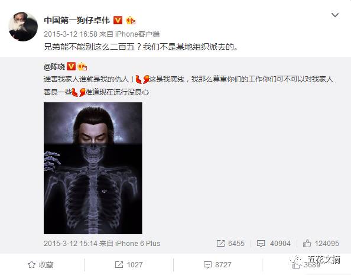
Task: Open the 2015-3-12 16:58 post timestamp
Action: (70, 34)
